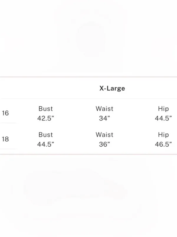Click the size 18 row label

pyautogui.click(x=5, y=139)
